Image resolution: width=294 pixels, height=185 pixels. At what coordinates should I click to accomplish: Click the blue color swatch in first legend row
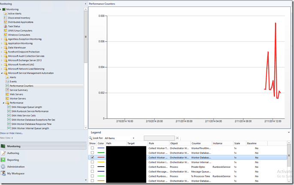pos(101,148)
